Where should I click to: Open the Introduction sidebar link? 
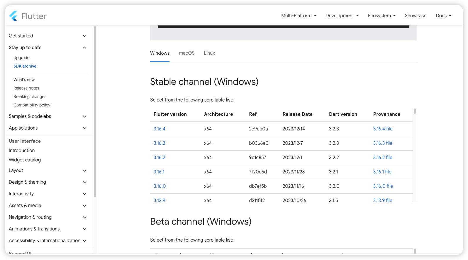pyautogui.click(x=22, y=150)
